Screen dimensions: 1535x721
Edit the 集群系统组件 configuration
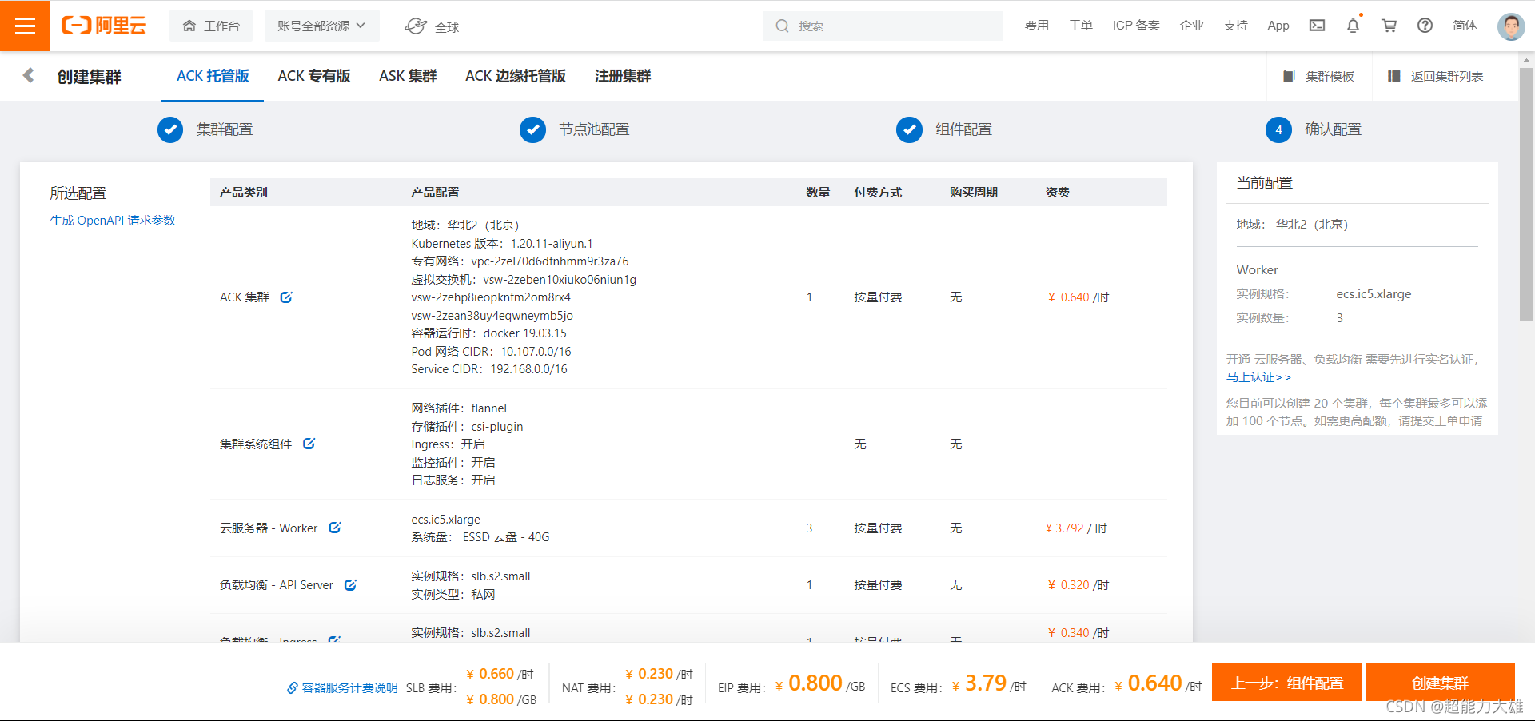coord(309,444)
